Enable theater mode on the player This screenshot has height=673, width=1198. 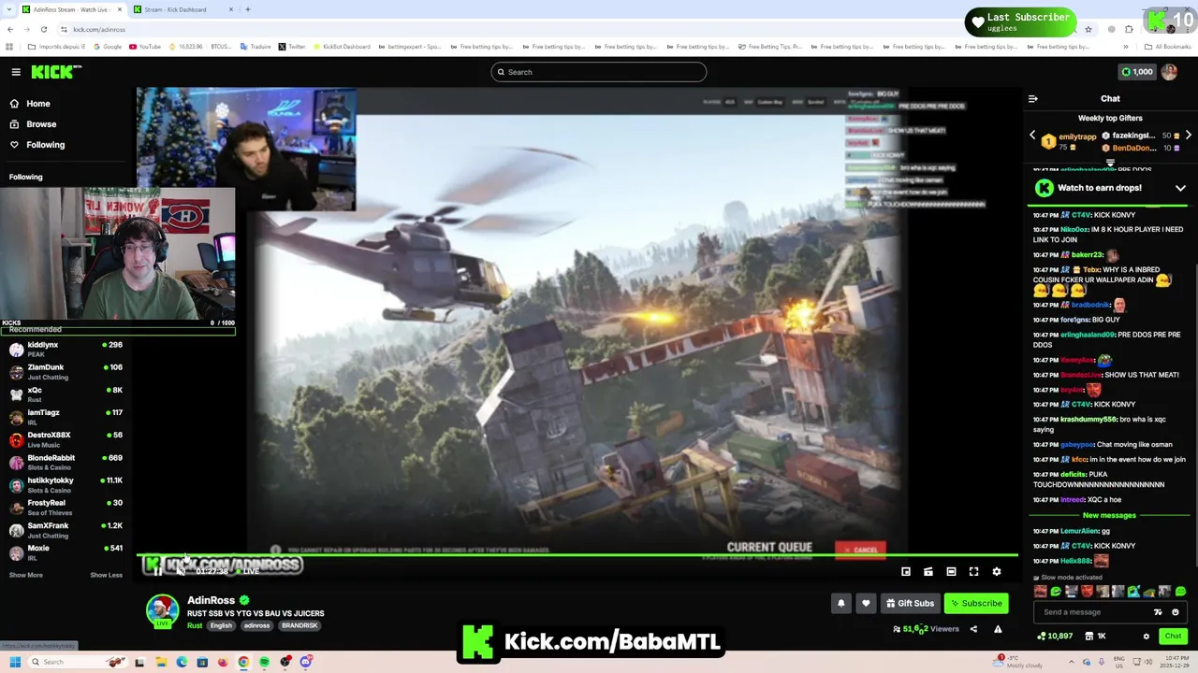951,571
